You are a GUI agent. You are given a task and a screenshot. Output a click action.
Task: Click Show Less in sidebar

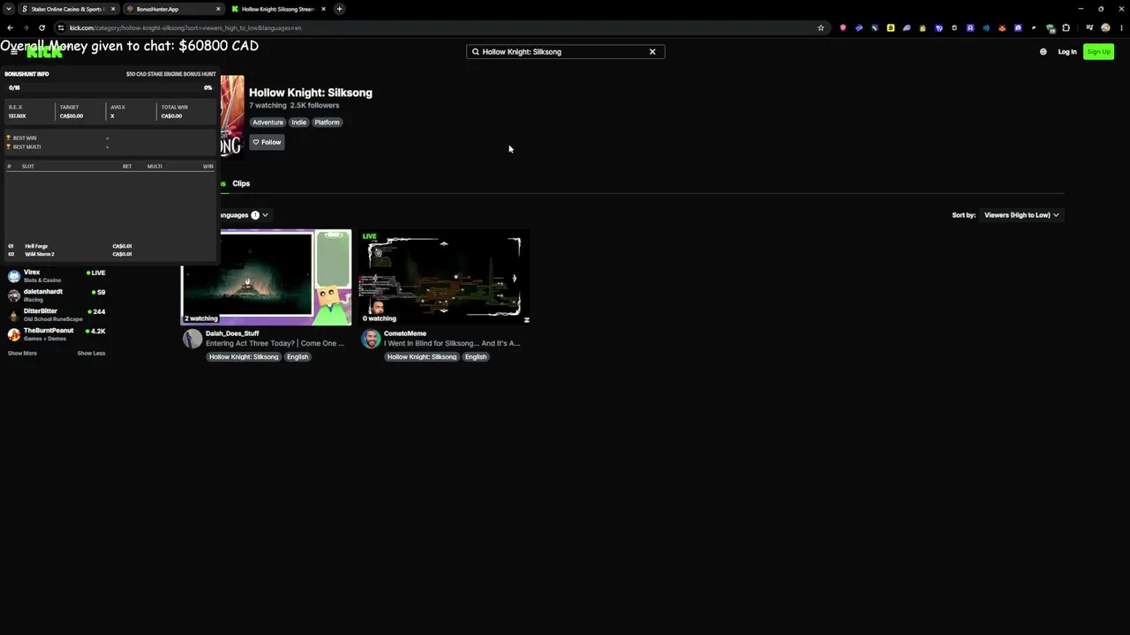[x=91, y=353]
